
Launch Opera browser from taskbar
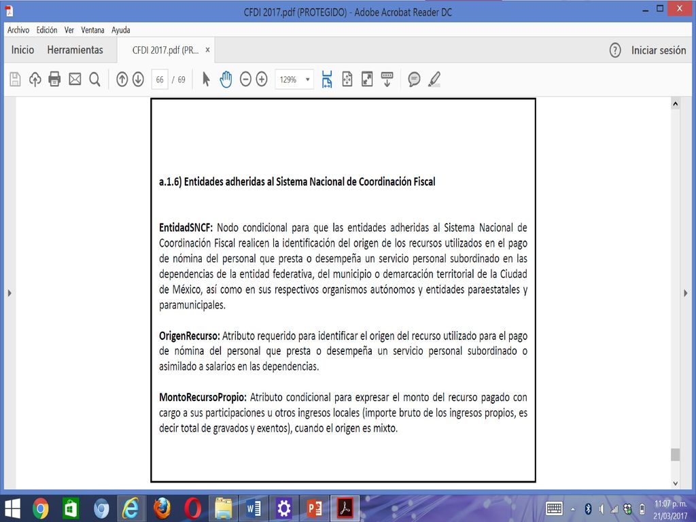point(192,508)
